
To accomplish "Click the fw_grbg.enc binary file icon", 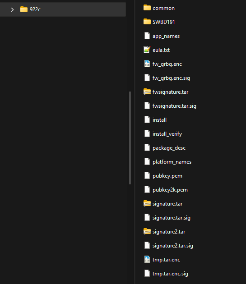I will pyautogui.click(x=147, y=64).
